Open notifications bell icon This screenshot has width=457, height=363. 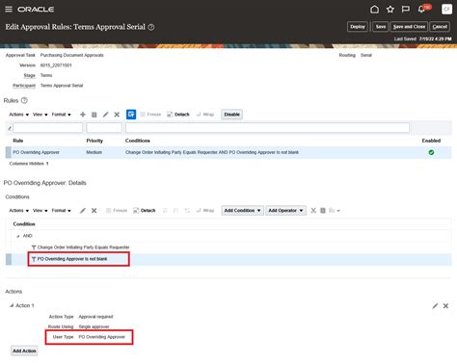(421, 10)
